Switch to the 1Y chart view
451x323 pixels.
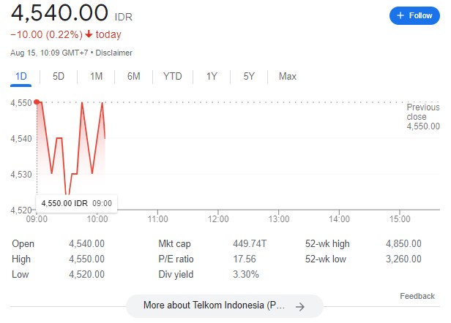(212, 77)
